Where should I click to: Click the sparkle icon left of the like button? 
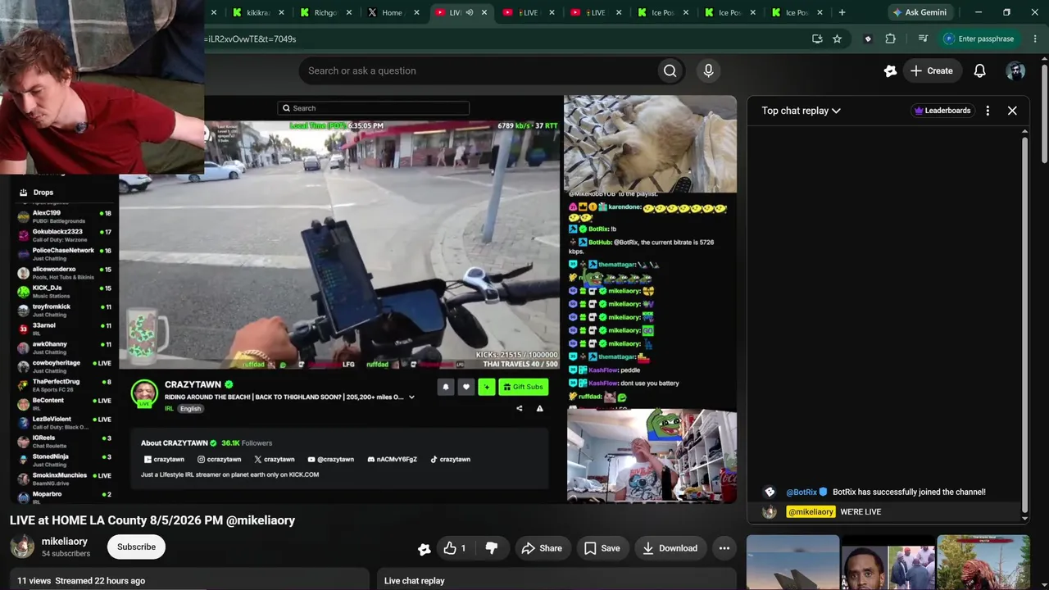(x=424, y=548)
